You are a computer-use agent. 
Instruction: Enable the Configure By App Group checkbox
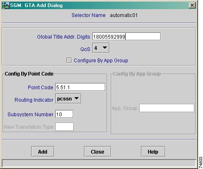pyautogui.click(x=69, y=61)
